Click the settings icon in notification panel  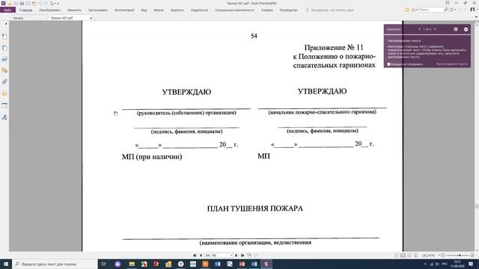pos(456,29)
